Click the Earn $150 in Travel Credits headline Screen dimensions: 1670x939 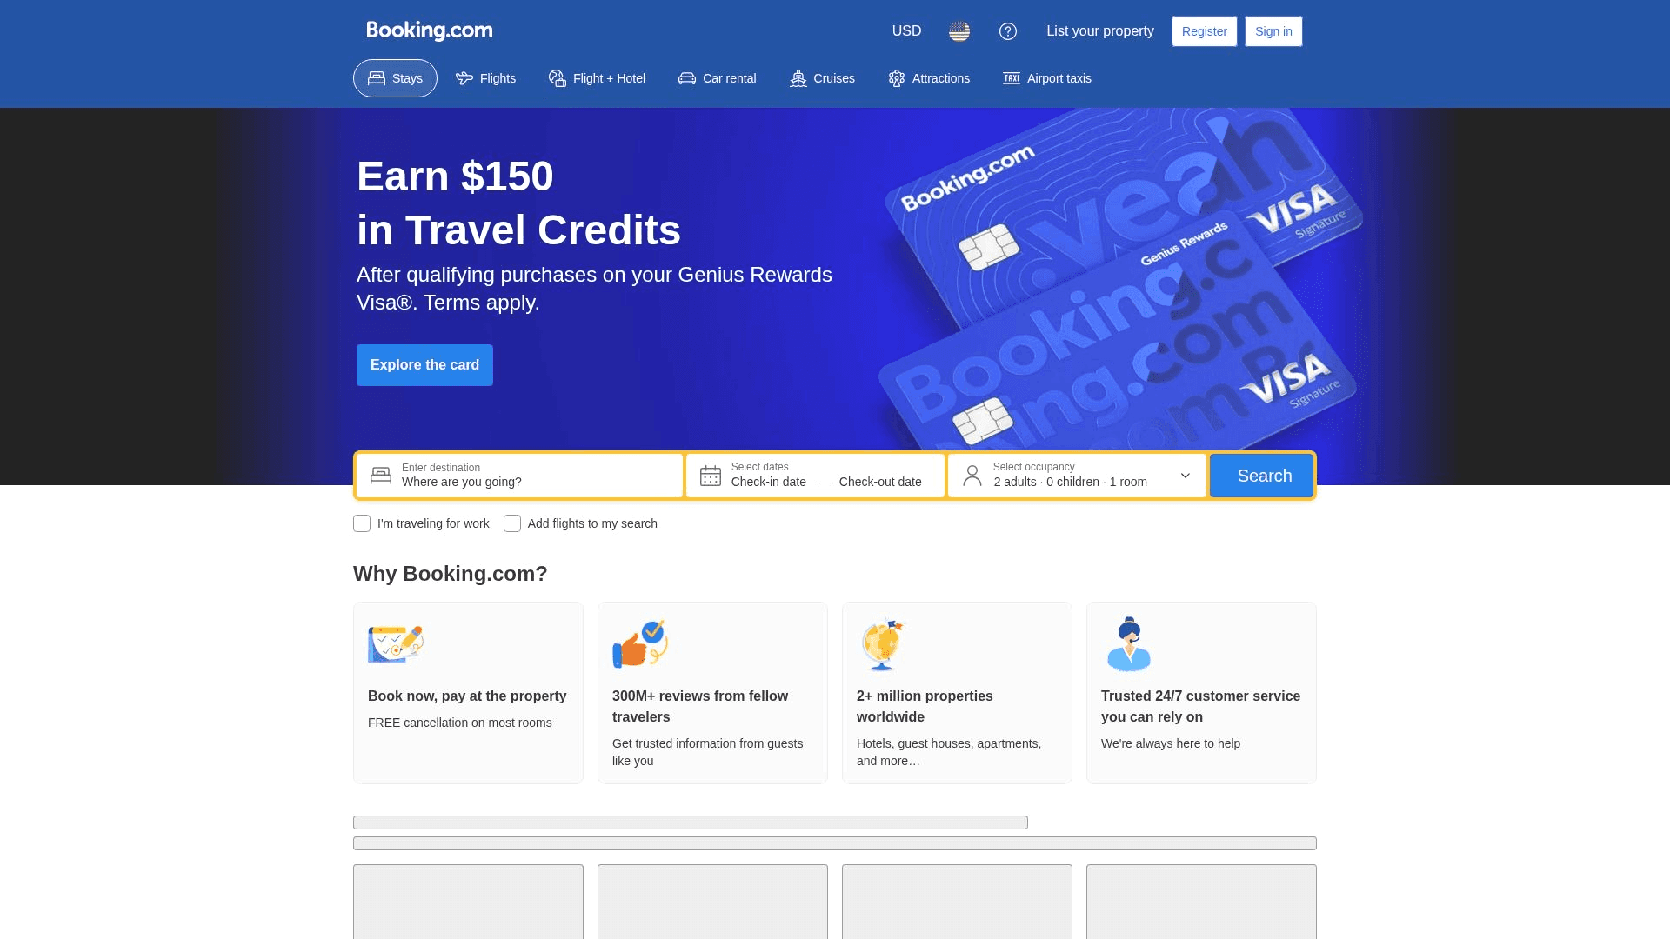[x=518, y=203]
